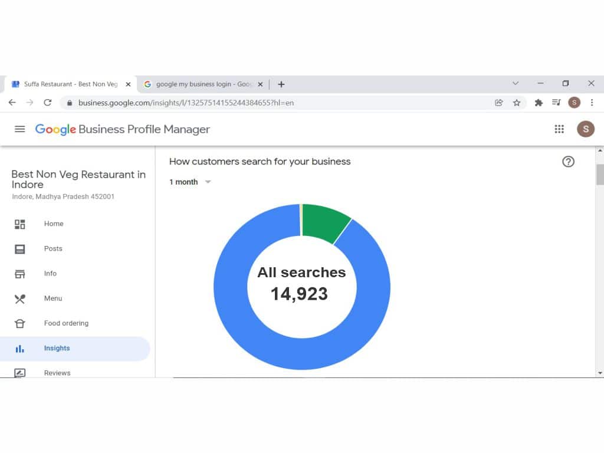
Task: Select Insights in the sidebar
Action: click(x=57, y=349)
